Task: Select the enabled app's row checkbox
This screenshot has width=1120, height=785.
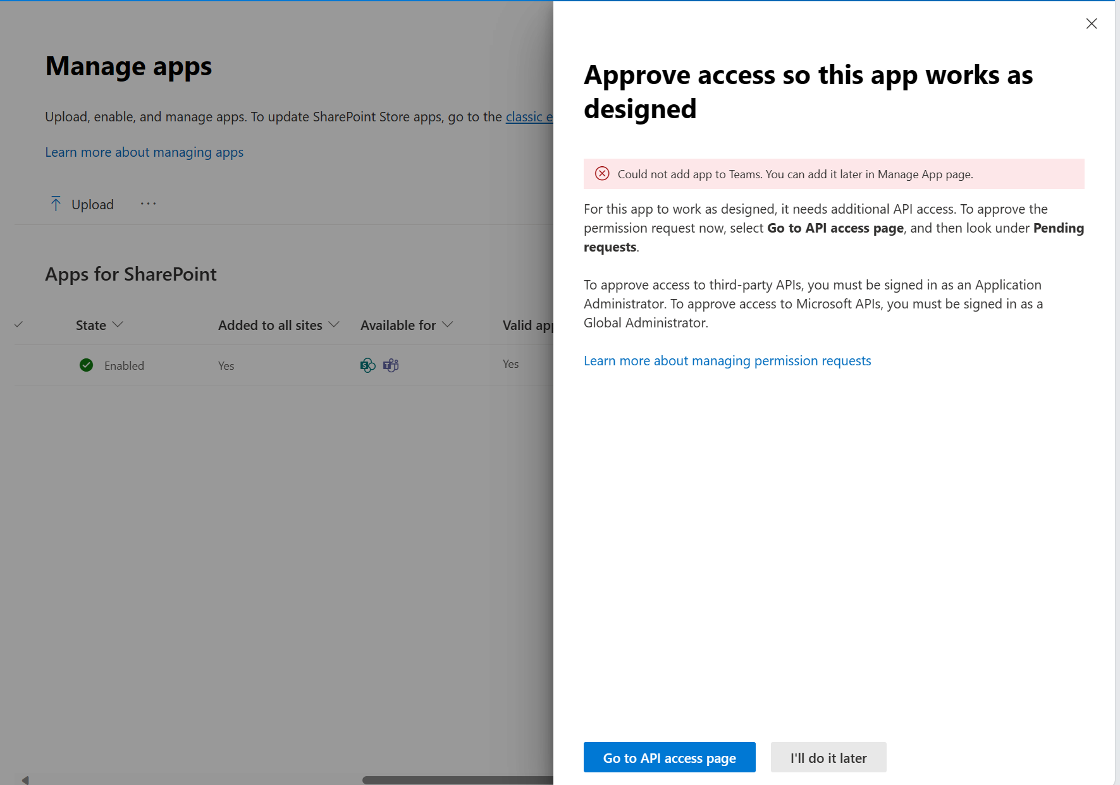Action: (19, 365)
